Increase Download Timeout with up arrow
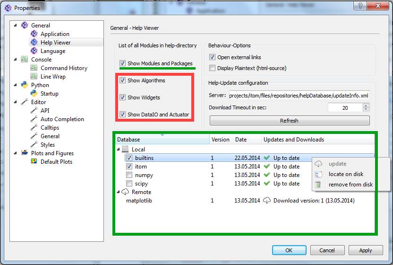The width and height of the screenshot is (393, 265). [366, 106]
